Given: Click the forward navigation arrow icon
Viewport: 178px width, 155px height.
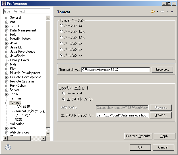Looking at the screenshot, I should coord(162,12).
